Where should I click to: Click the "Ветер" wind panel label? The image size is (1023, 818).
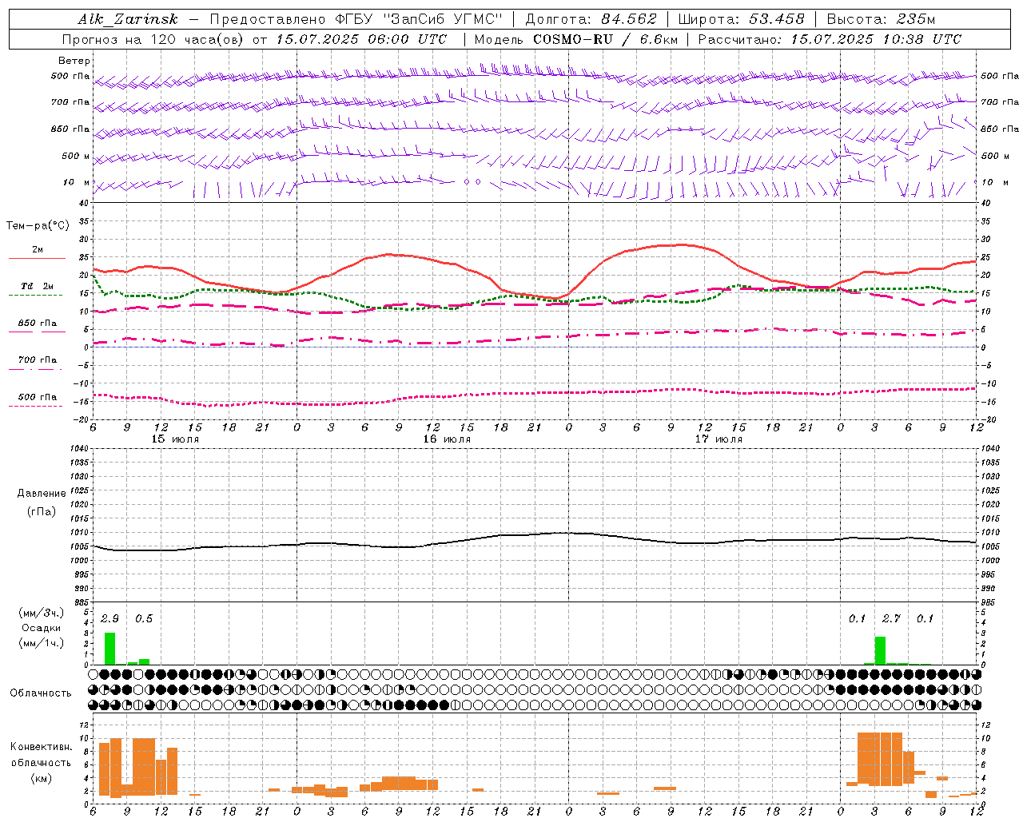(x=74, y=61)
